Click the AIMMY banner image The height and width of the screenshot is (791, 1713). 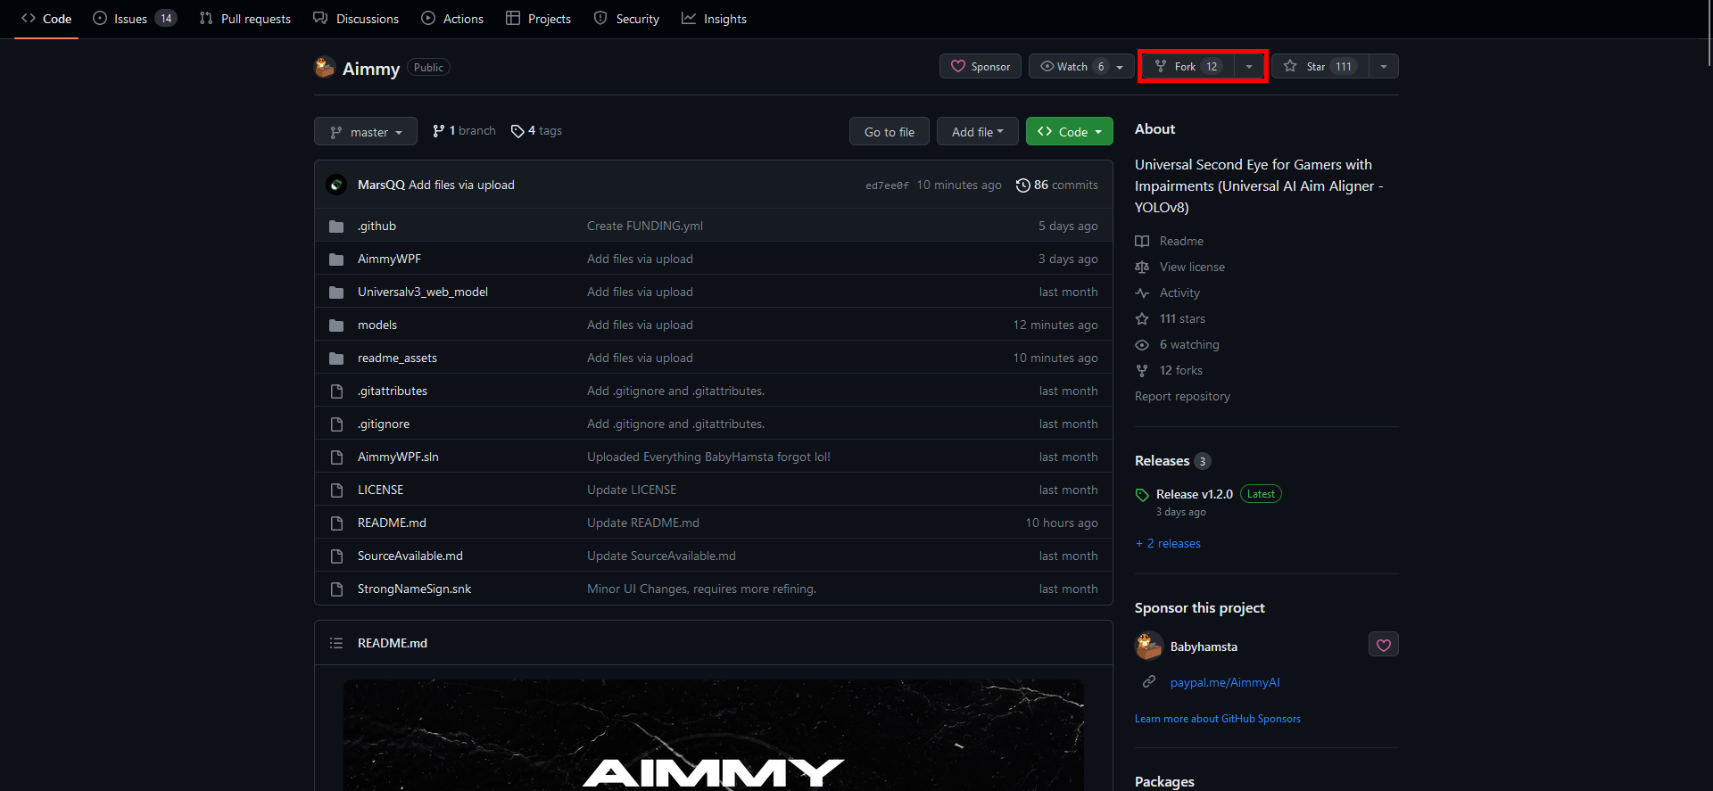[714, 736]
